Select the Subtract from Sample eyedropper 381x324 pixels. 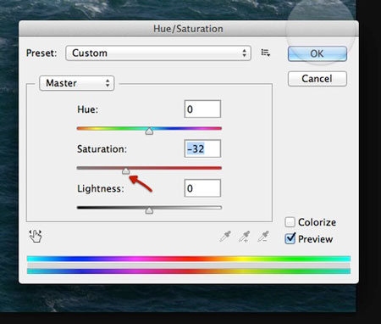263,237
